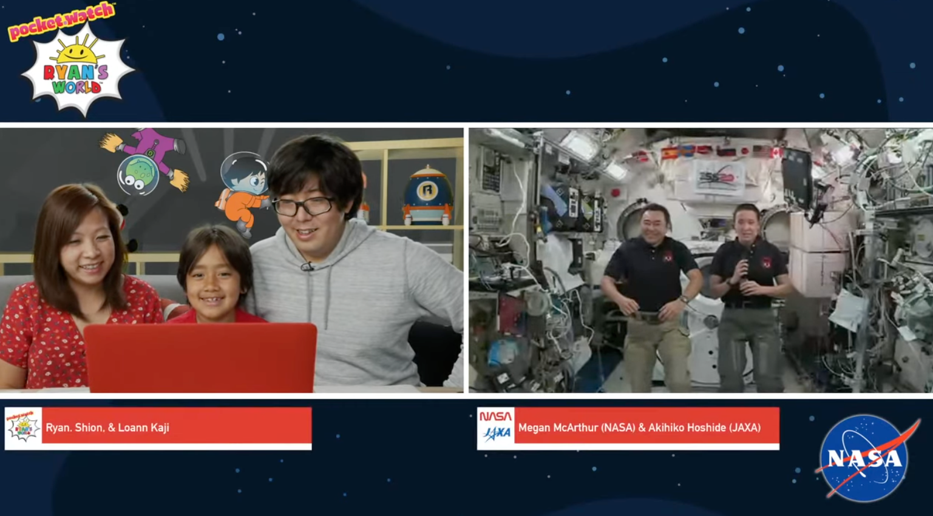Click the purple-suited alien astronaut sticker

click(x=144, y=161)
